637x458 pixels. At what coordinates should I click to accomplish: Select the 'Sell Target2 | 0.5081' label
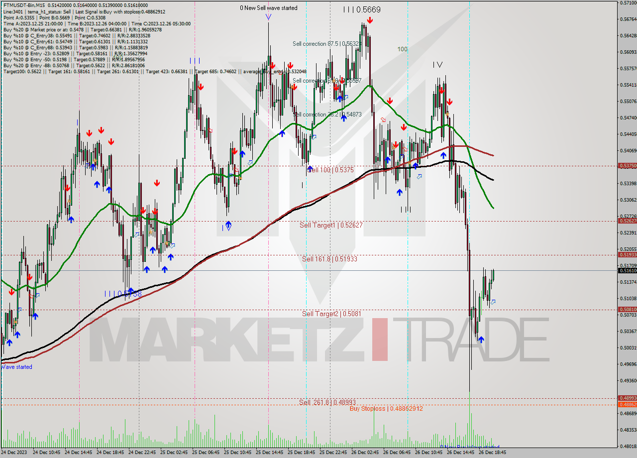(331, 314)
